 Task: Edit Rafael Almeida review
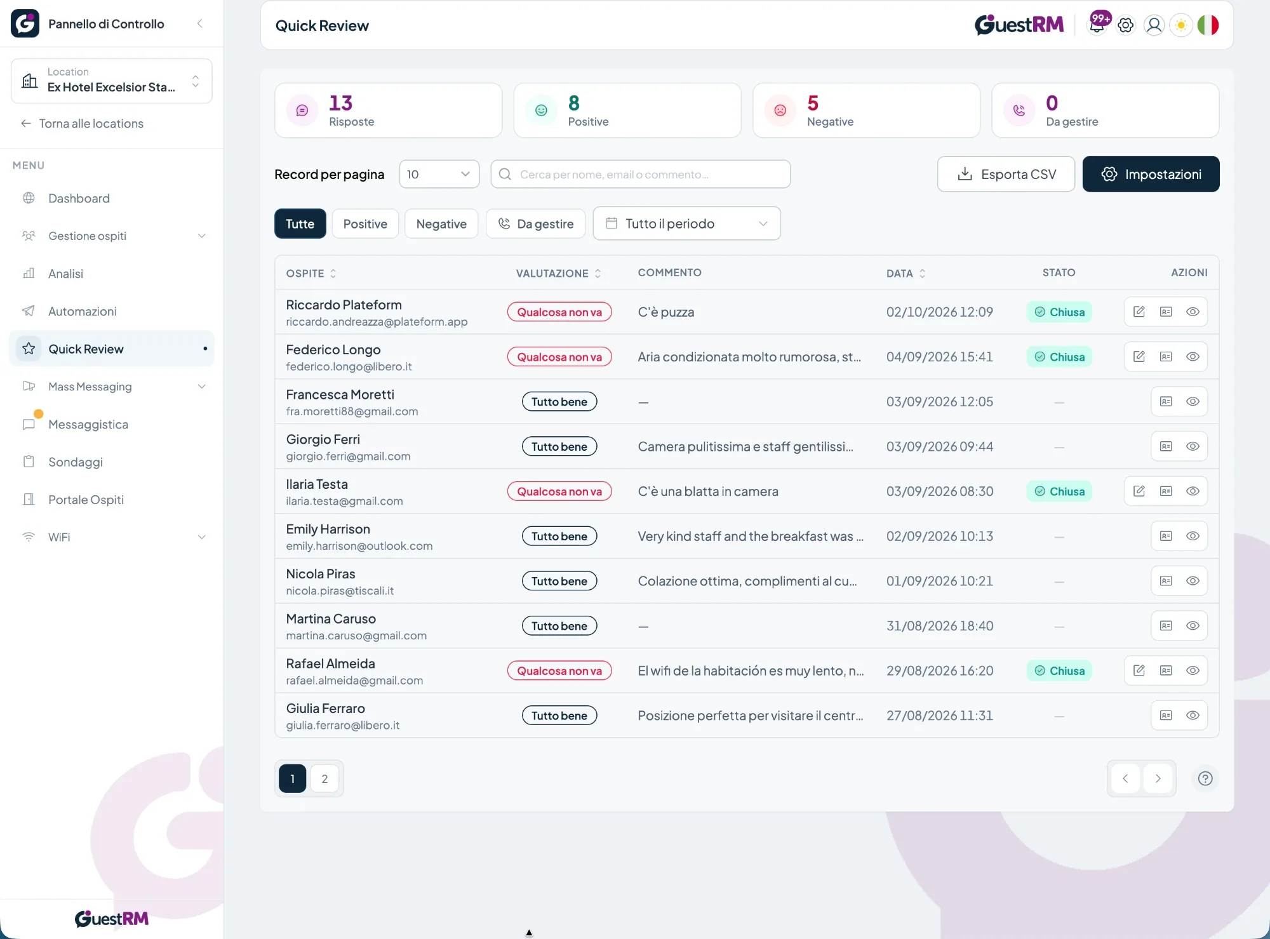point(1139,670)
